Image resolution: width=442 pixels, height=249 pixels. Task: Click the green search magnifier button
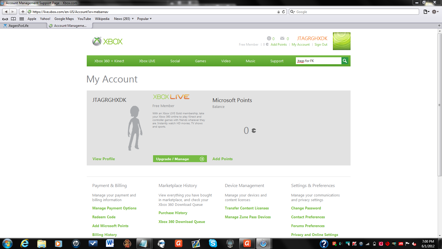coord(345,61)
